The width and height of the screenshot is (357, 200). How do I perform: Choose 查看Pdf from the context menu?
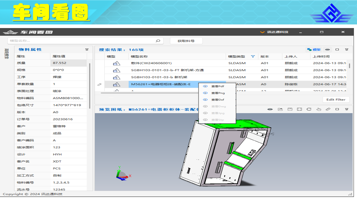217,86
